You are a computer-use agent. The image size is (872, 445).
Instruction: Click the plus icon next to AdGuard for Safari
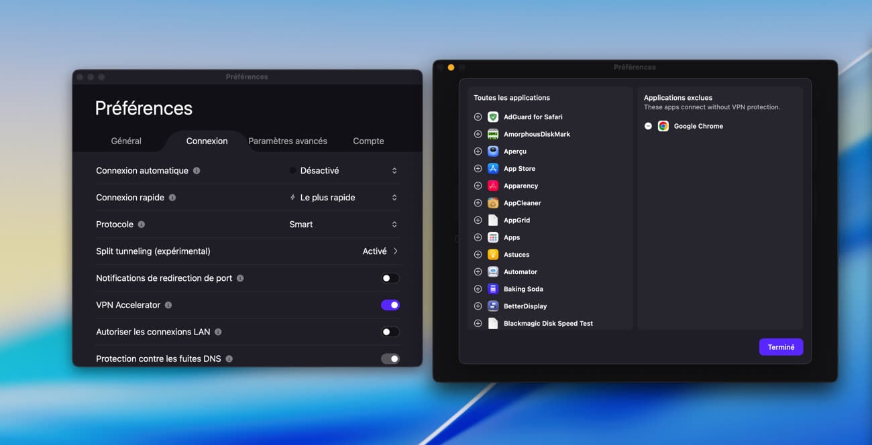[478, 117]
